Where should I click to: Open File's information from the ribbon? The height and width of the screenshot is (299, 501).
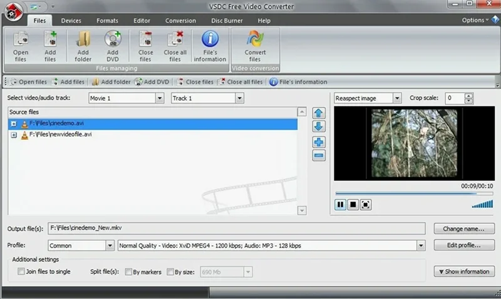click(x=210, y=46)
